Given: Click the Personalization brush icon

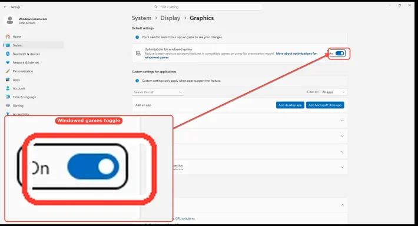Looking at the screenshot, I should click(8, 71).
